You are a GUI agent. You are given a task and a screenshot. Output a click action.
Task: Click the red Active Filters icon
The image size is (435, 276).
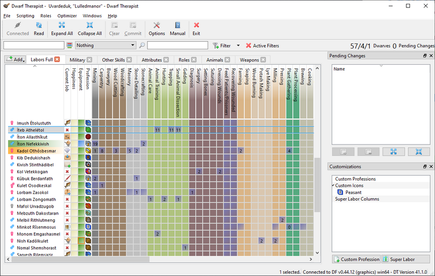point(248,46)
